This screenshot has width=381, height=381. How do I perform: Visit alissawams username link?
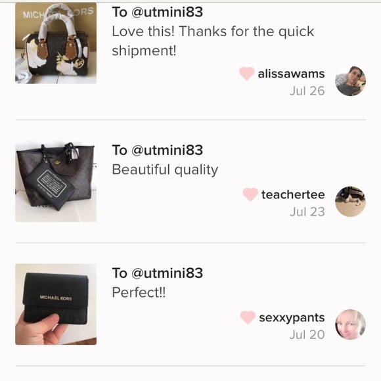tap(291, 74)
